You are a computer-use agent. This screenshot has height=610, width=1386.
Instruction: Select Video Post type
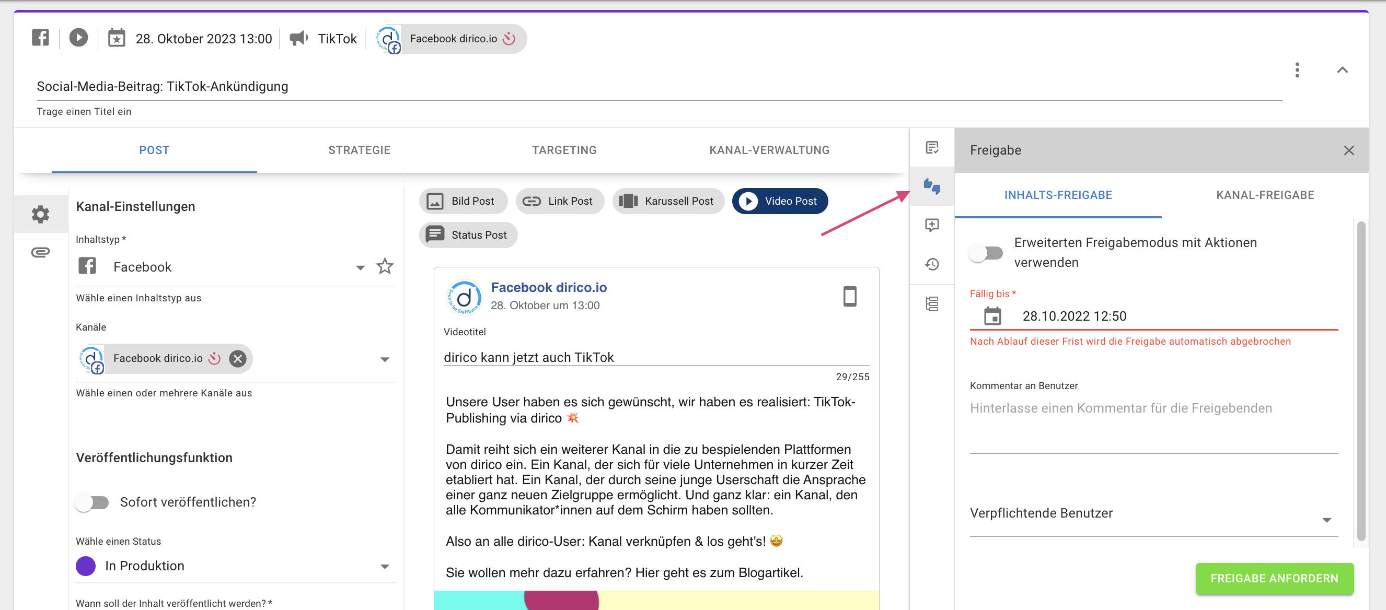[780, 201]
